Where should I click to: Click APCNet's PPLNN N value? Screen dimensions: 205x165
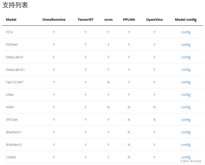[129, 120]
